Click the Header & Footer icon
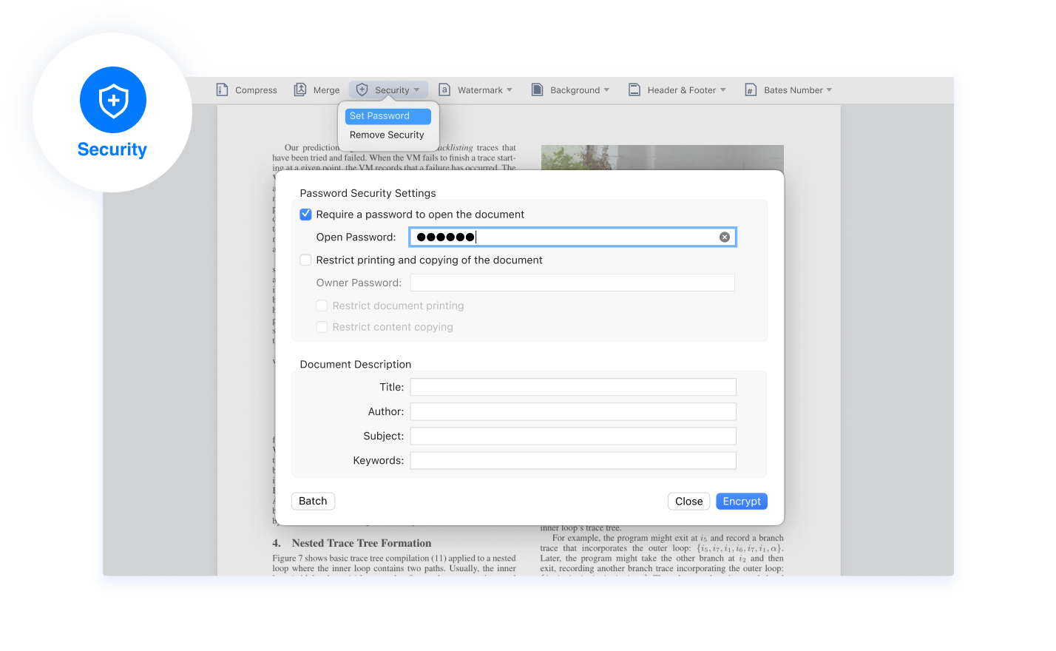The width and height of the screenshot is (1056, 651). (x=634, y=90)
